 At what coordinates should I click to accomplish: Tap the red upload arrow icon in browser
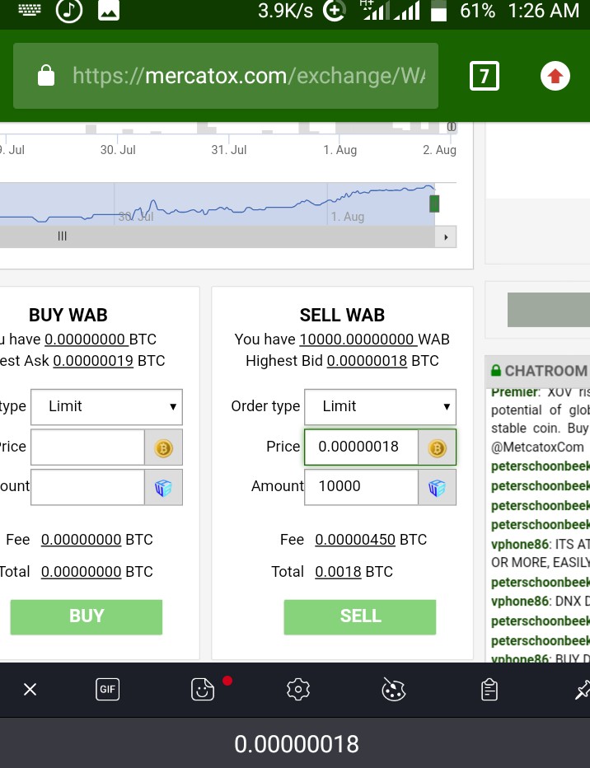[x=555, y=76]
